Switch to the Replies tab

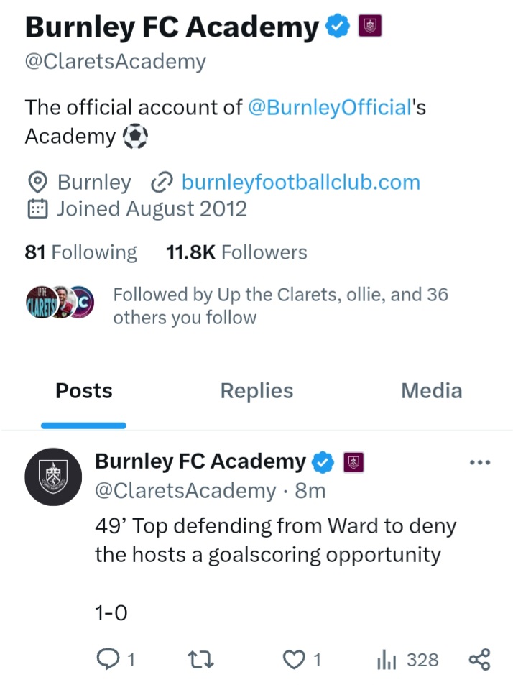(x=256, y=391)
